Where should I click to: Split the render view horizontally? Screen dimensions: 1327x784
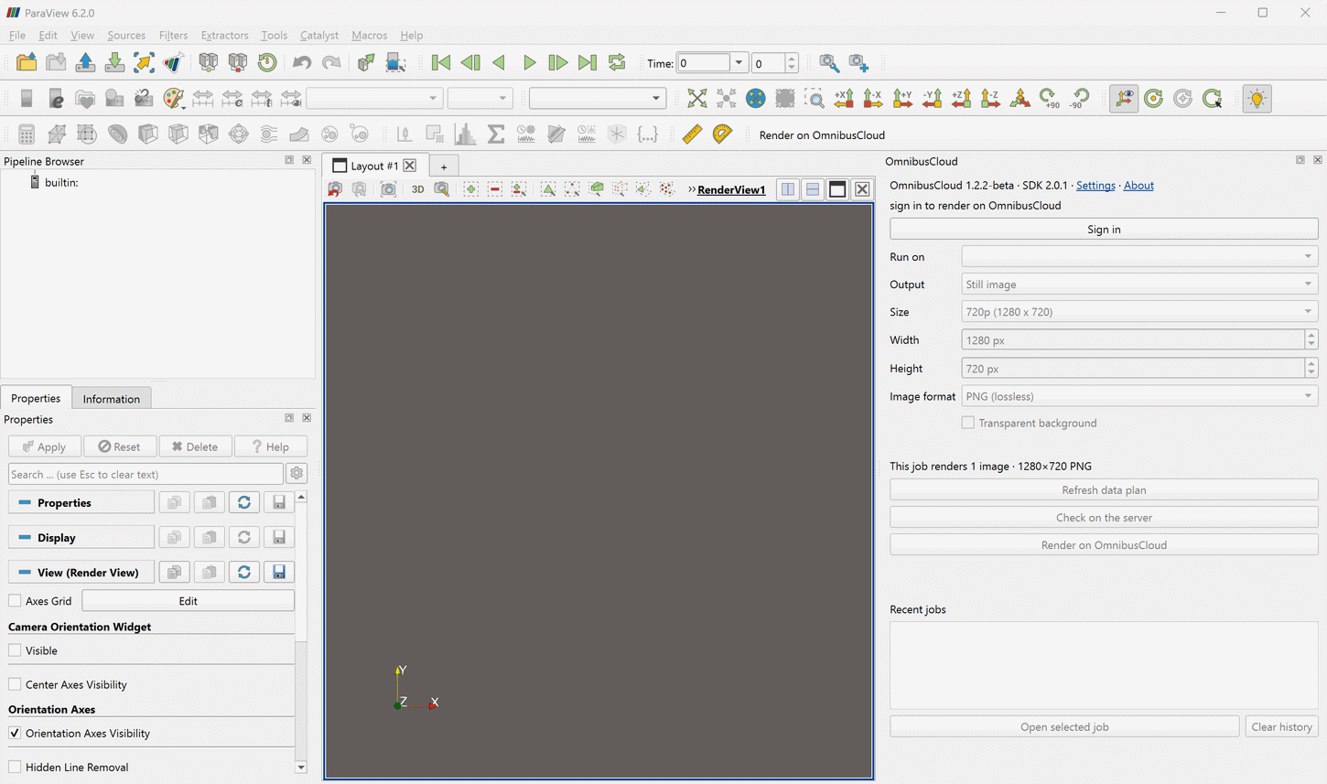[788, 189]
